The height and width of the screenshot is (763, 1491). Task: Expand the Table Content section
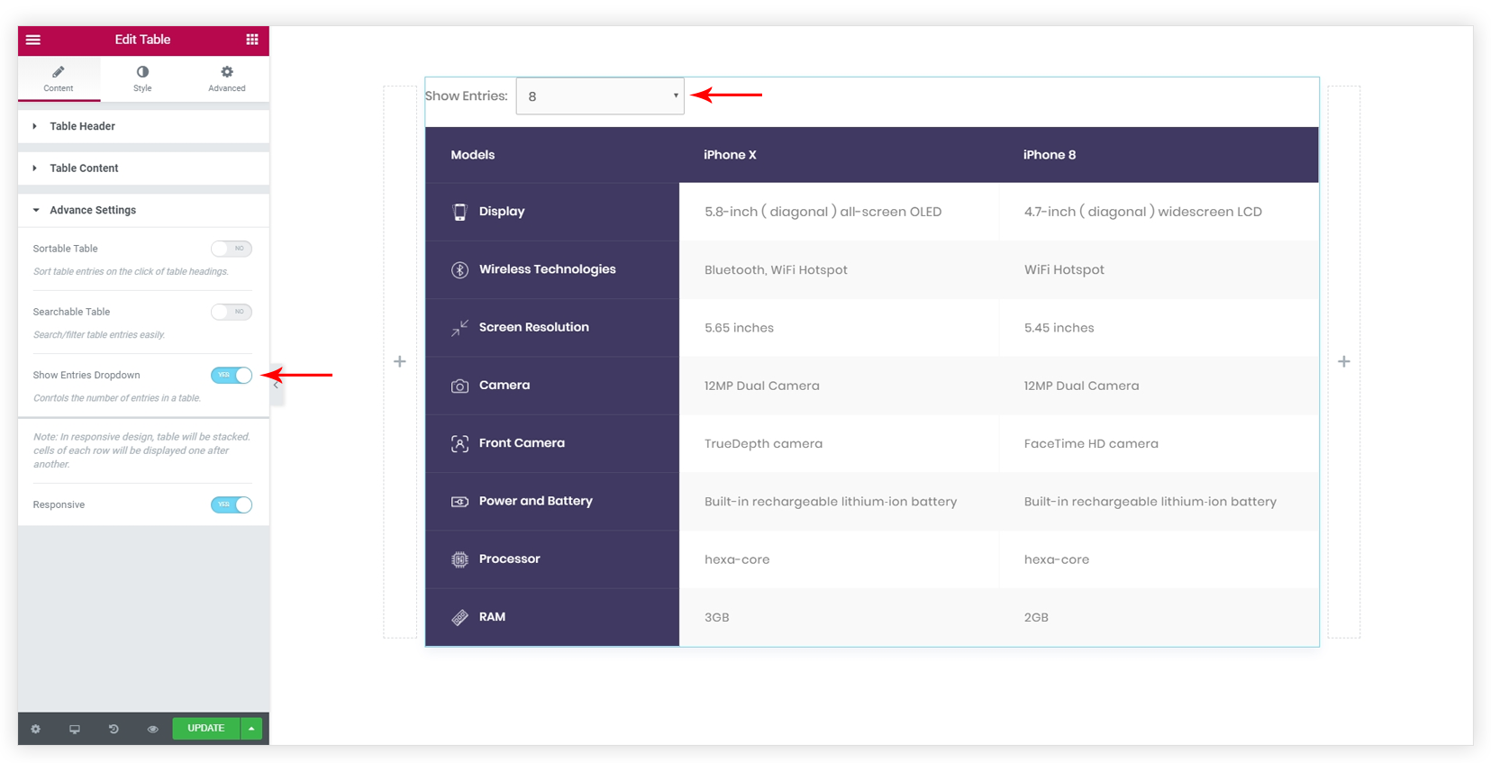143,168
